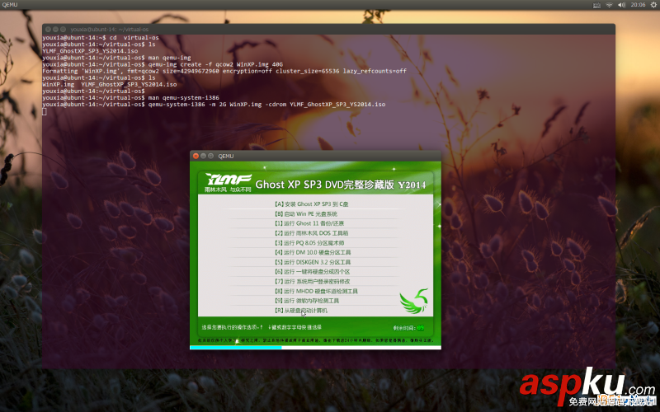
Task: Open the 20:06 clock menu
Action: pos(638,5)
